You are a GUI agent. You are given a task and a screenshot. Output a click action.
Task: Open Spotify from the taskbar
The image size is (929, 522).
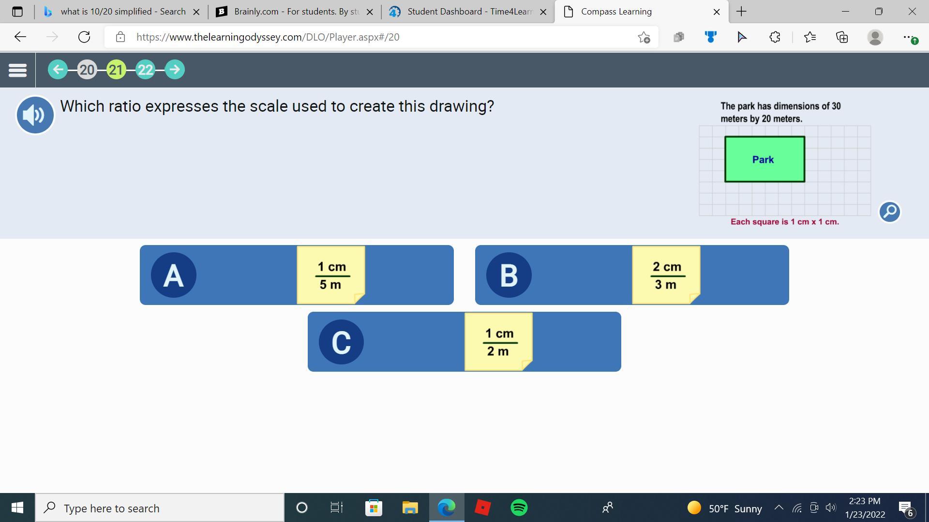pos(519,507)
